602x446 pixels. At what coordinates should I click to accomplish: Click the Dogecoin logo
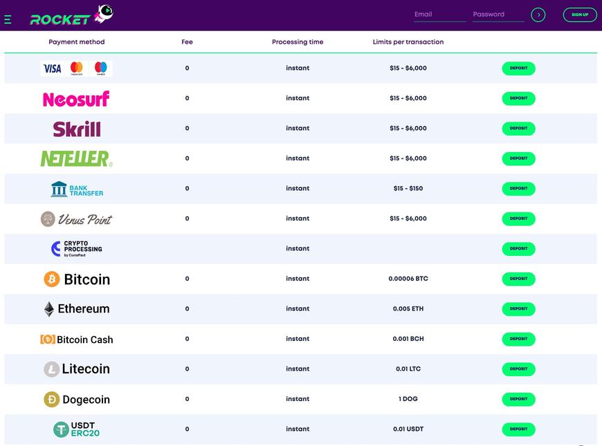coord(77,400)
